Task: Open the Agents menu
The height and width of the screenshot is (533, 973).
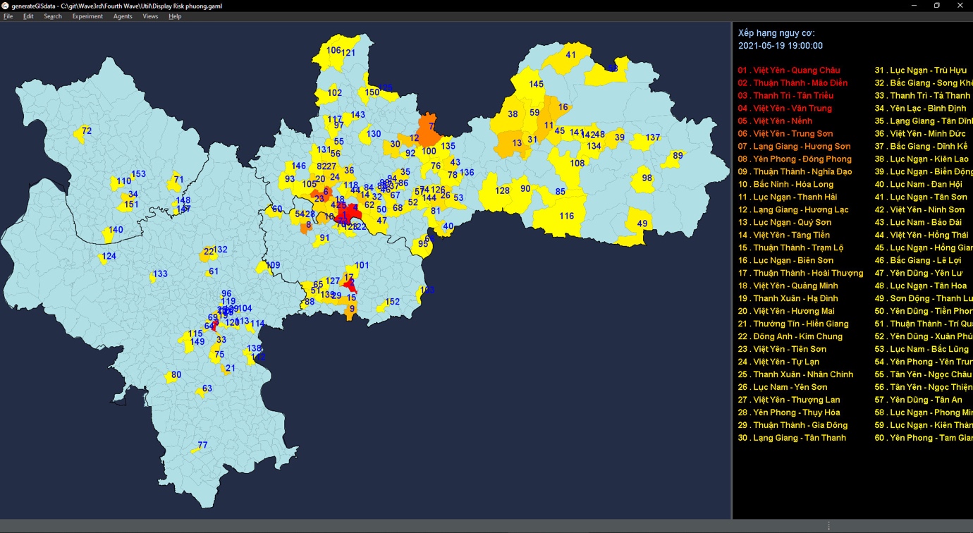Action: point(123,16)
